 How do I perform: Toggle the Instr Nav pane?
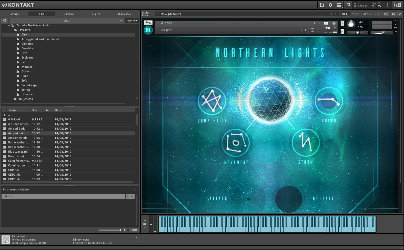coord(132,20)
